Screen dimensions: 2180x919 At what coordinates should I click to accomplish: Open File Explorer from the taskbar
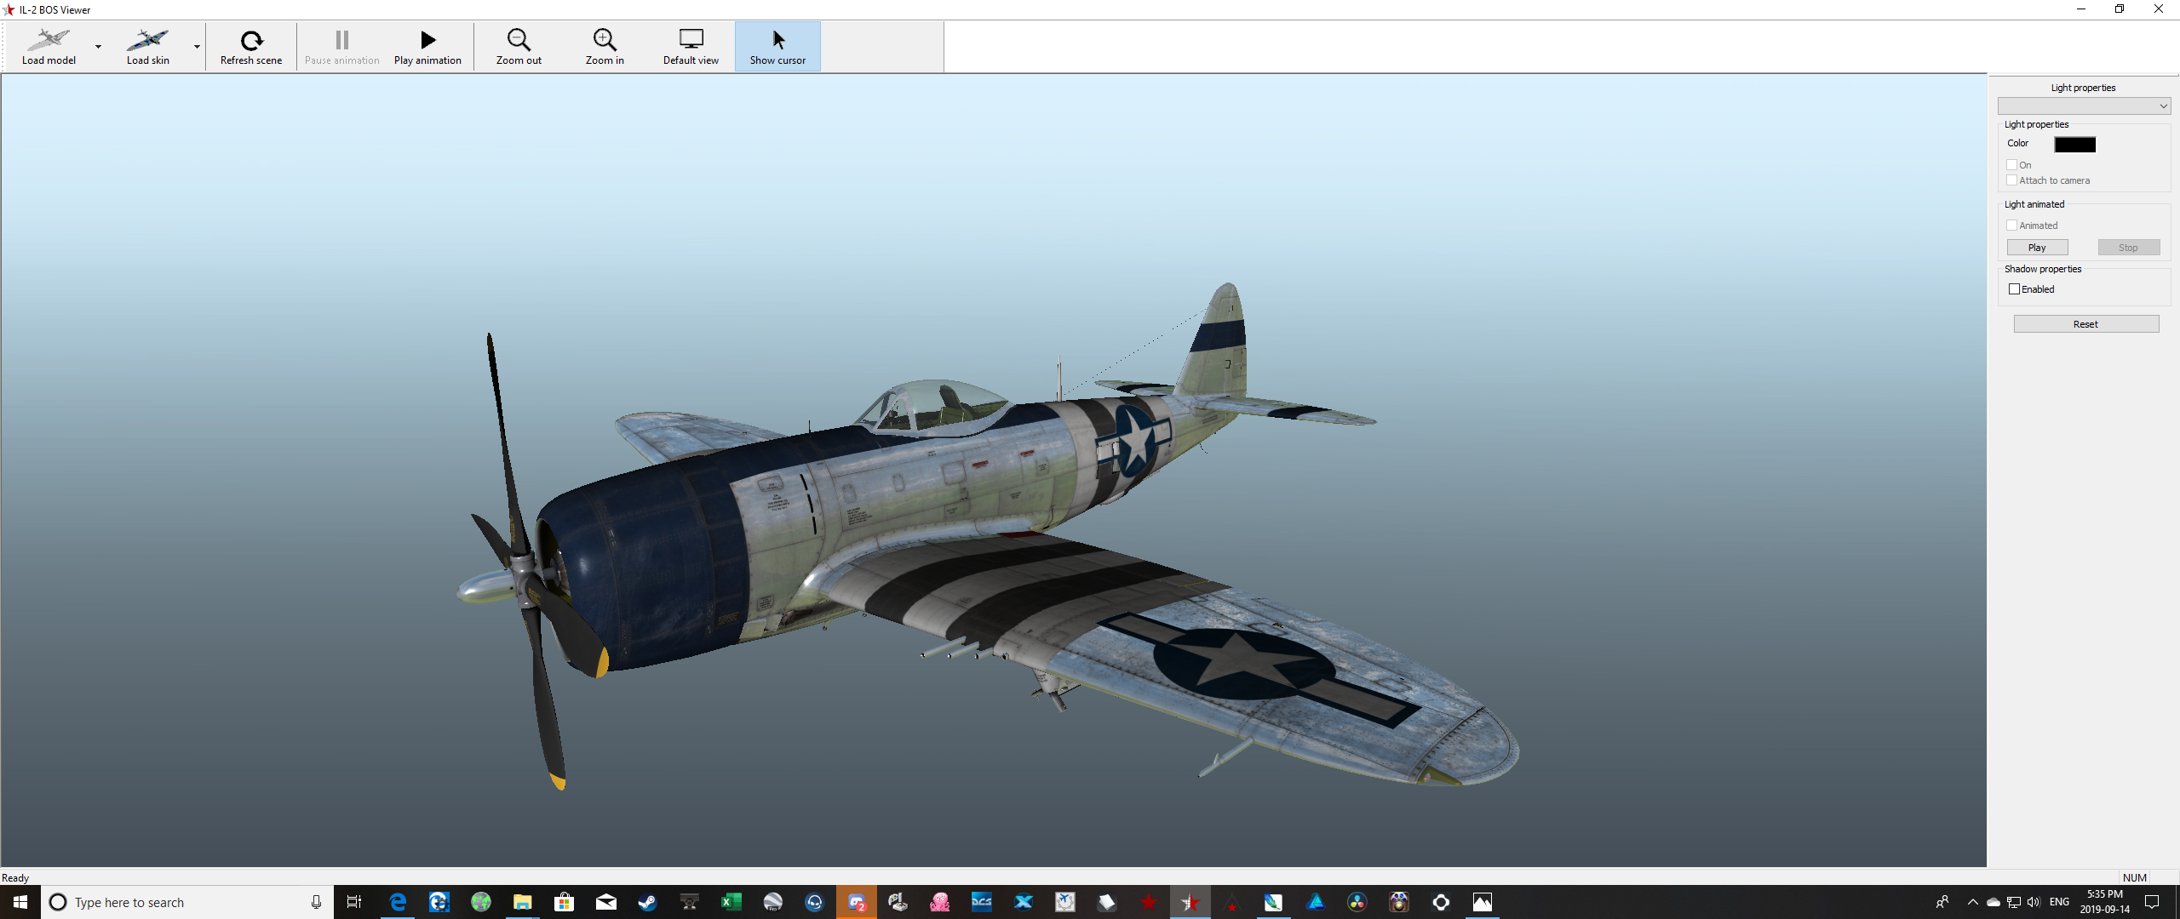(x=522, y=902)
